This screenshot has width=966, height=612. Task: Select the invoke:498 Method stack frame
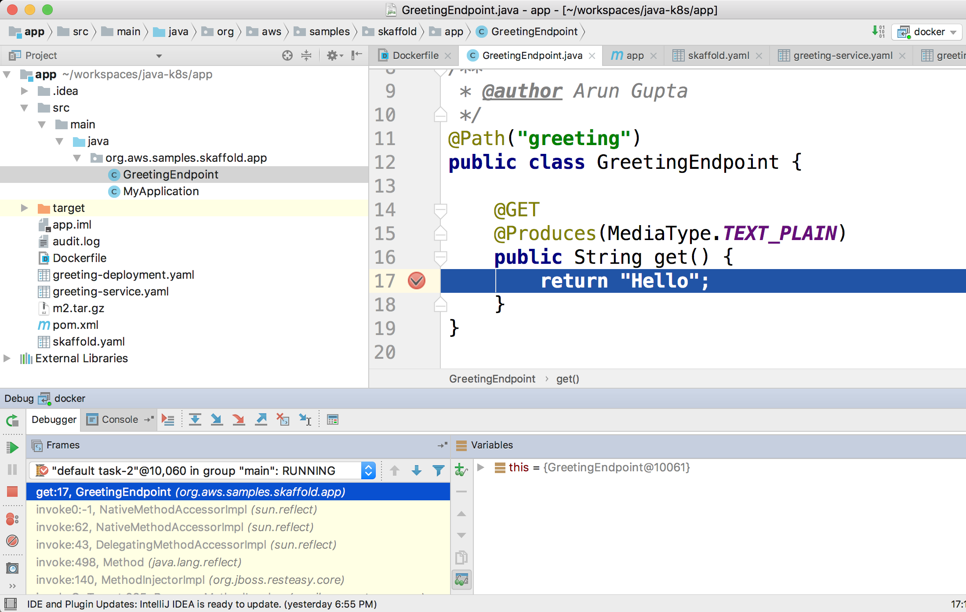(x=138, y=562)
